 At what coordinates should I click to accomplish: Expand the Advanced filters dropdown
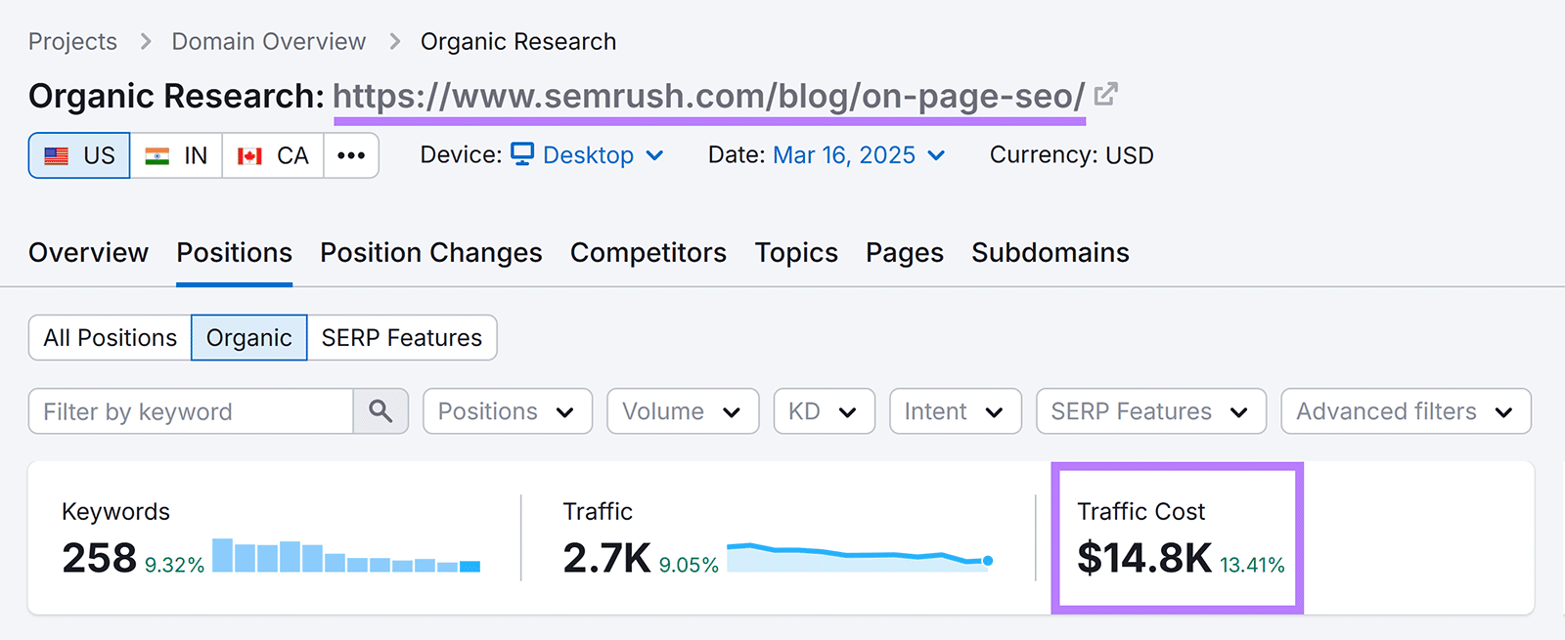(1406, 411)
